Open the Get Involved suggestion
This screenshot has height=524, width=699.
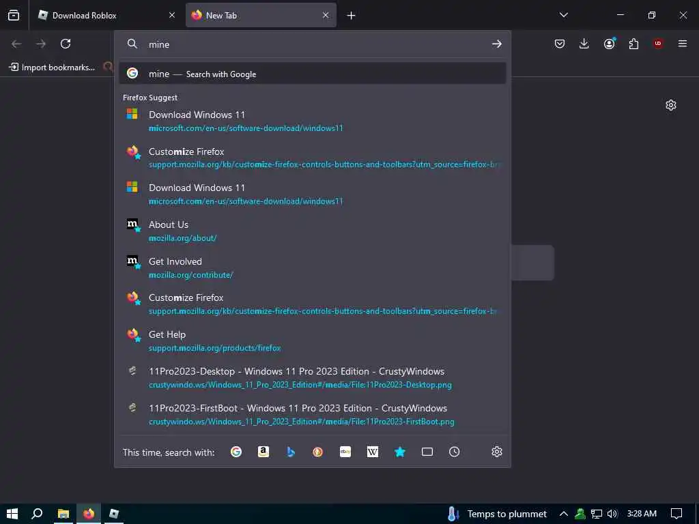pos(313,267)
